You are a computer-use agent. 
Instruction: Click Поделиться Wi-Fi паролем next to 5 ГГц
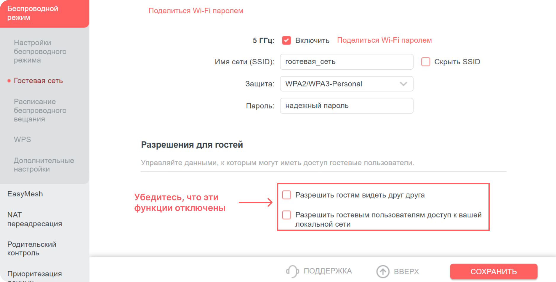click(x=384, y=40)
